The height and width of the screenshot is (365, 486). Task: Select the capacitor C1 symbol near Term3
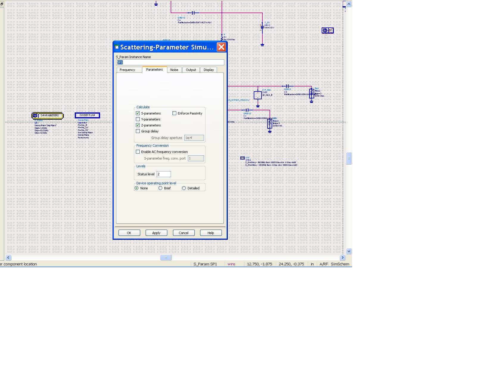coord(247,110)
